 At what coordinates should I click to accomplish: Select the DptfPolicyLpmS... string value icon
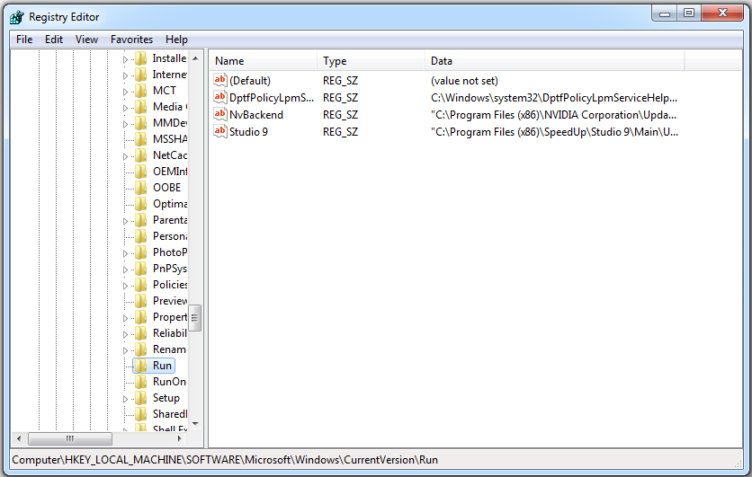pyautogui.click(x=220, y=97)
